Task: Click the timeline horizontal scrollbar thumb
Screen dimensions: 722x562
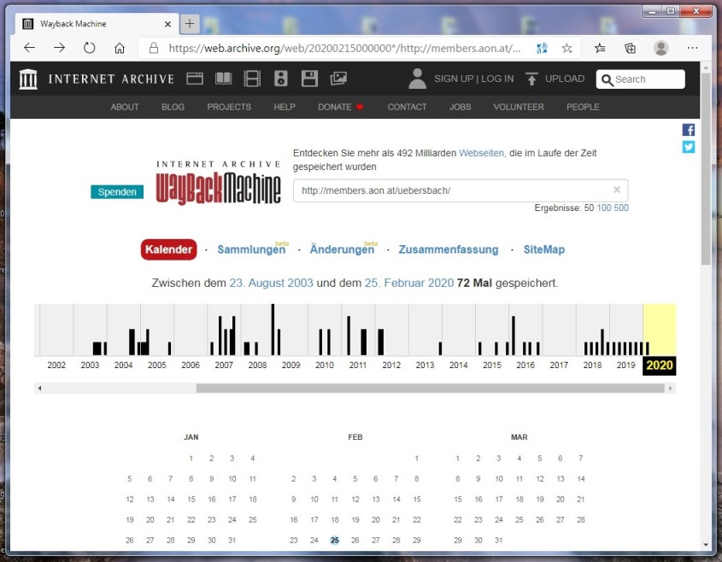Action: 429,388
